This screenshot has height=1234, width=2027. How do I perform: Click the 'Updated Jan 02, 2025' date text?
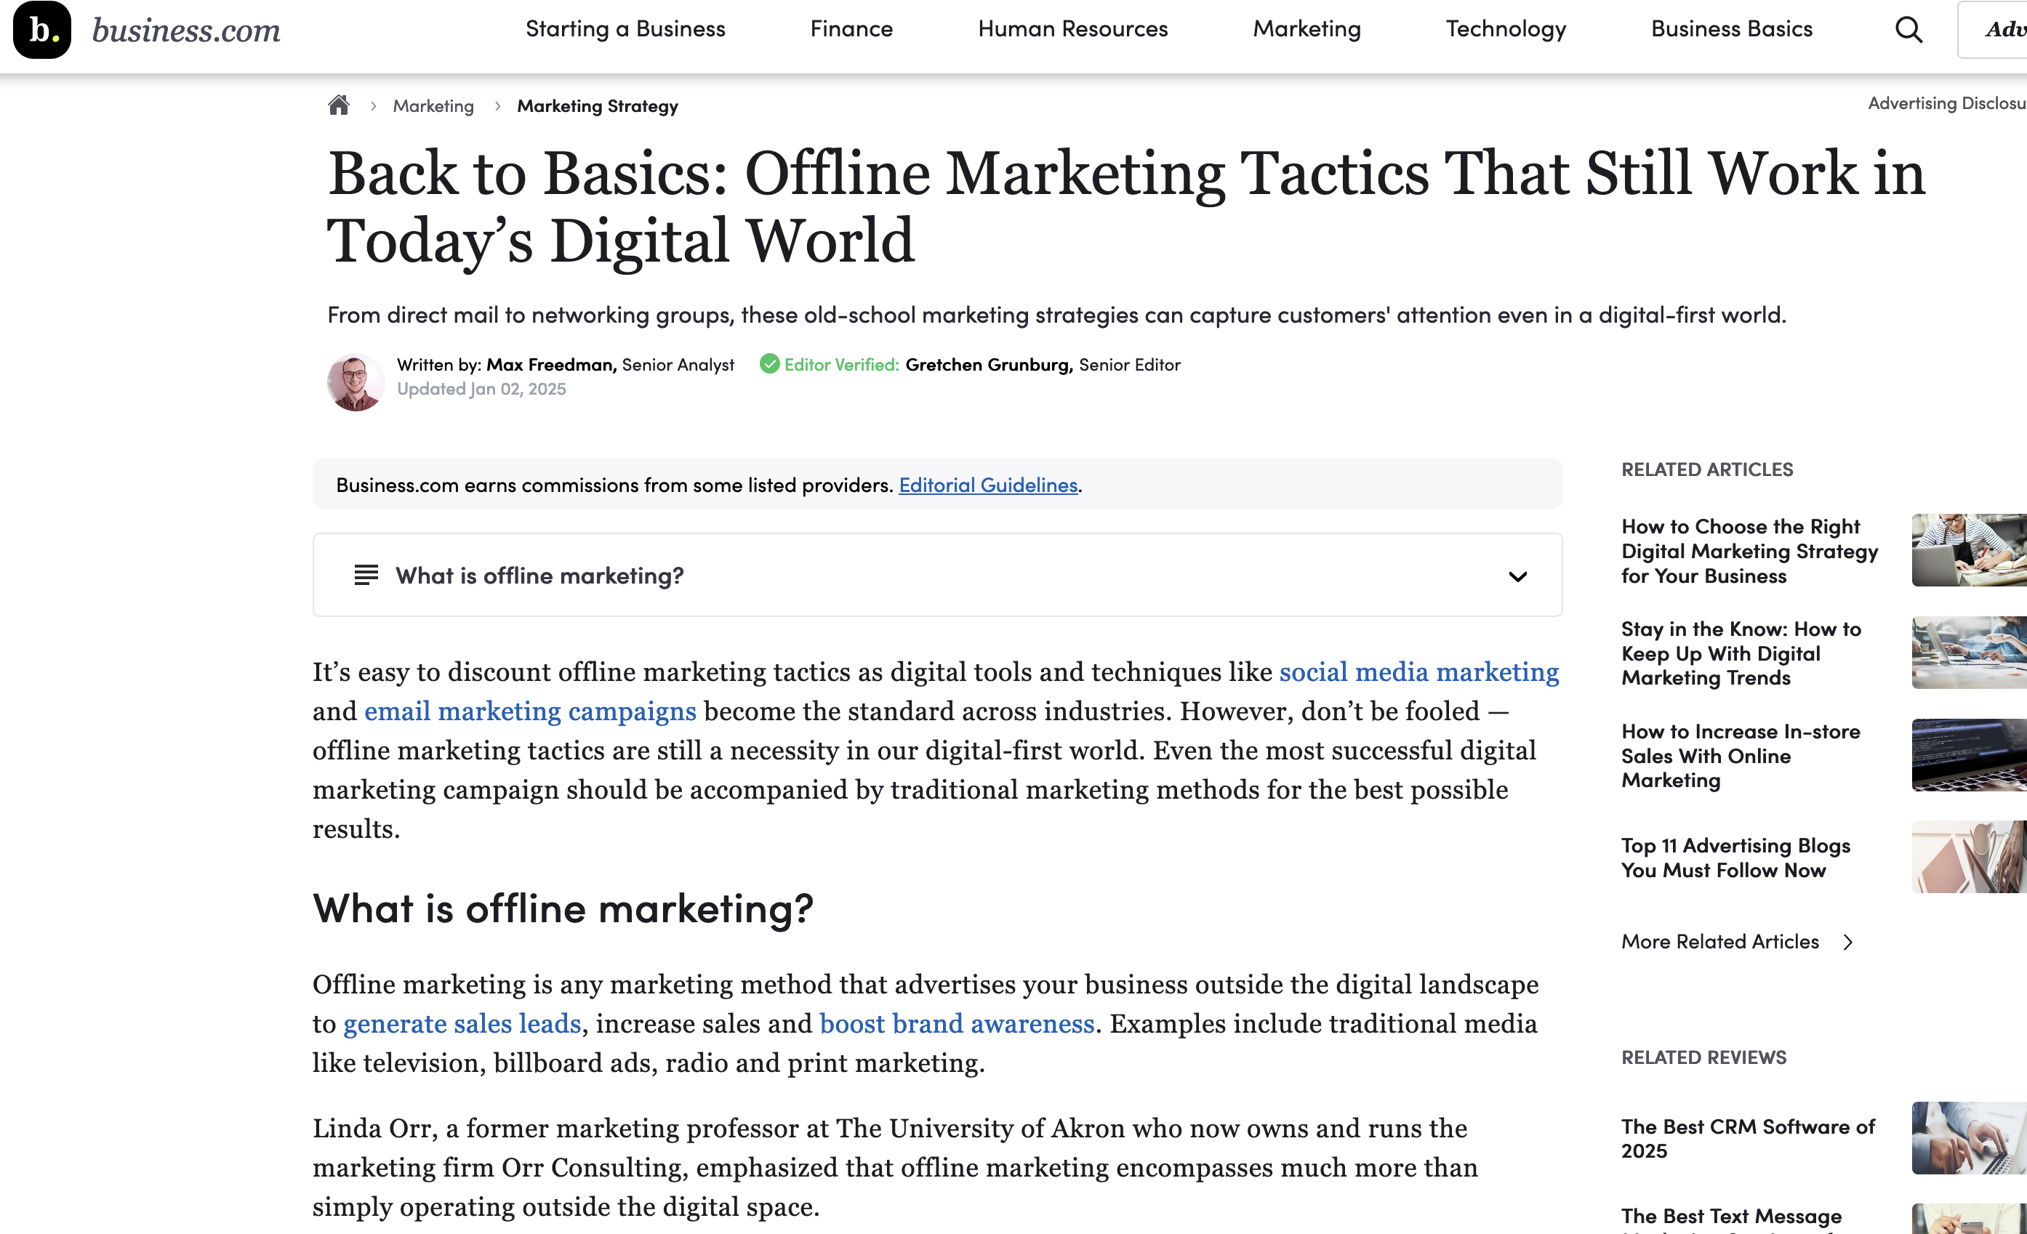pyautogui.click(x=481, y=389)
